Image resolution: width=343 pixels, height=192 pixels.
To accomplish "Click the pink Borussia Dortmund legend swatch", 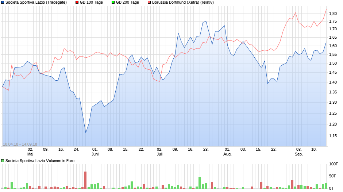I will [x=149, y=3].
